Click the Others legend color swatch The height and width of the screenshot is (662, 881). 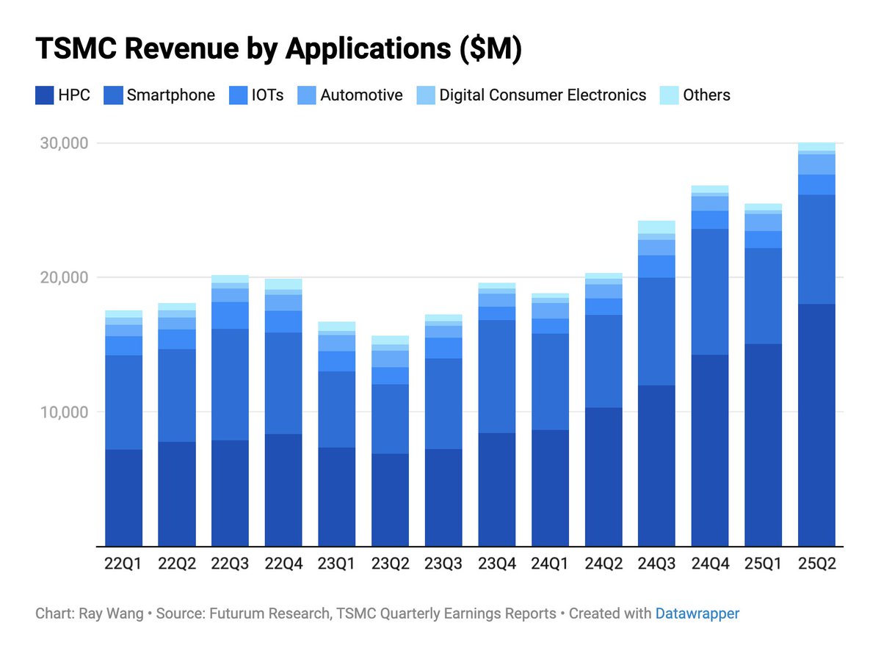[669, 95]
